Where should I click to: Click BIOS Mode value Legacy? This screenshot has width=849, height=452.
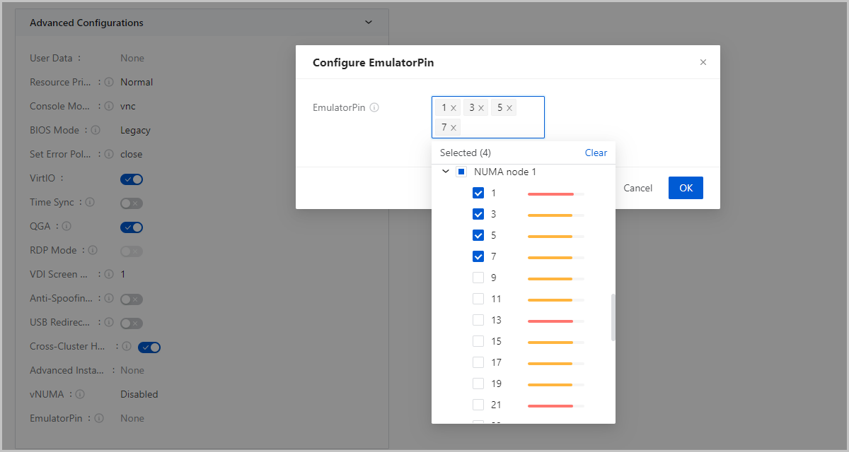[135, 130]
